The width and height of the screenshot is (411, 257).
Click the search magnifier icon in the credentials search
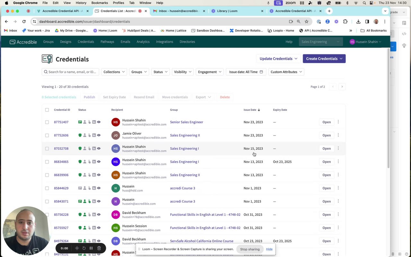46,72
